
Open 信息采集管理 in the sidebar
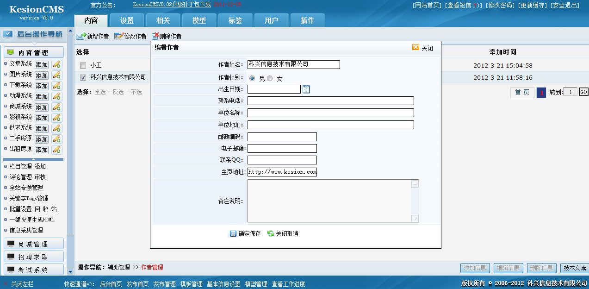click(26, 230)
